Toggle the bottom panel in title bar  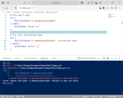click(96, 3)
